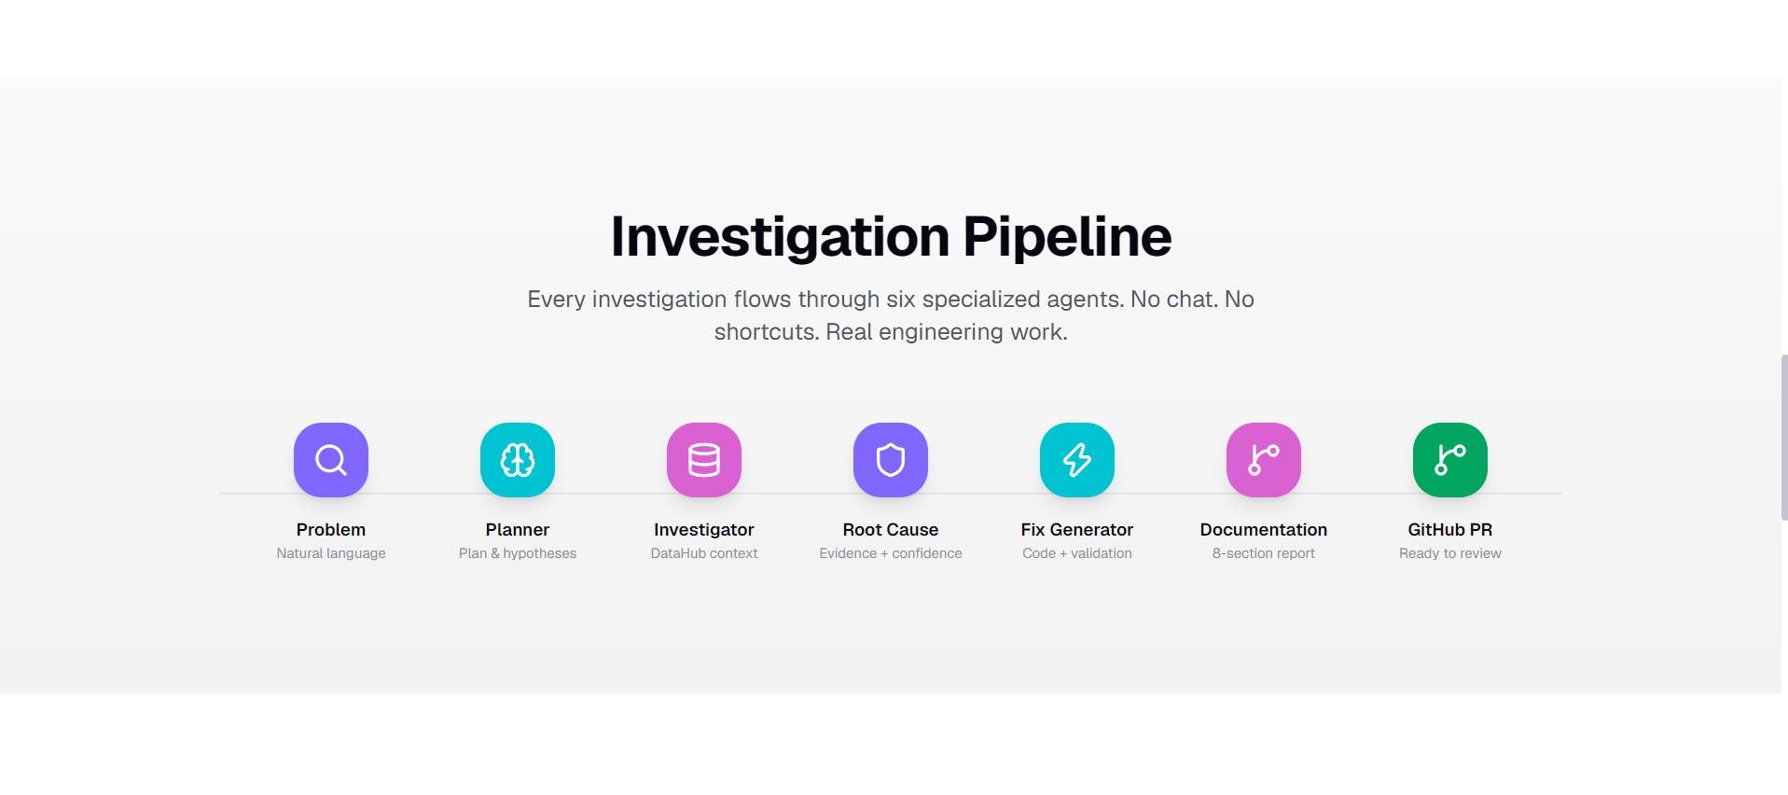
Task: Select the Planner brain icon
Action: (x=518, y=460)
